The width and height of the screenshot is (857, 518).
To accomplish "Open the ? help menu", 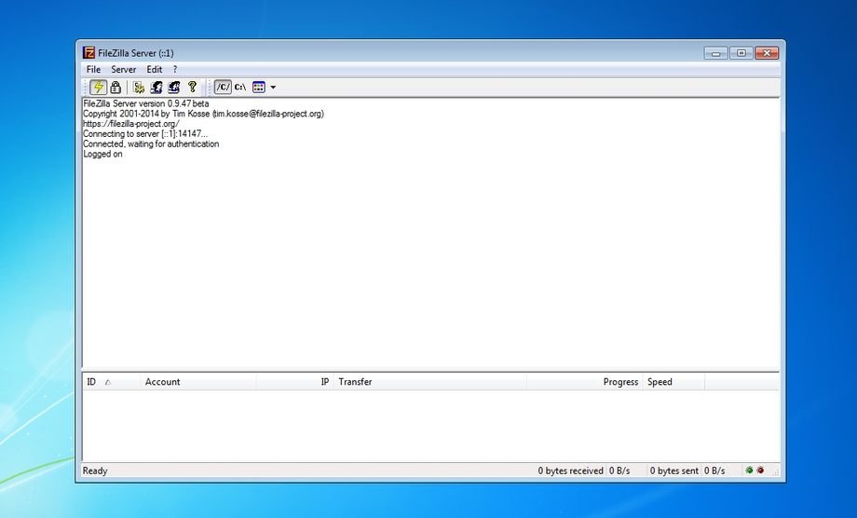I will point(175,69).
